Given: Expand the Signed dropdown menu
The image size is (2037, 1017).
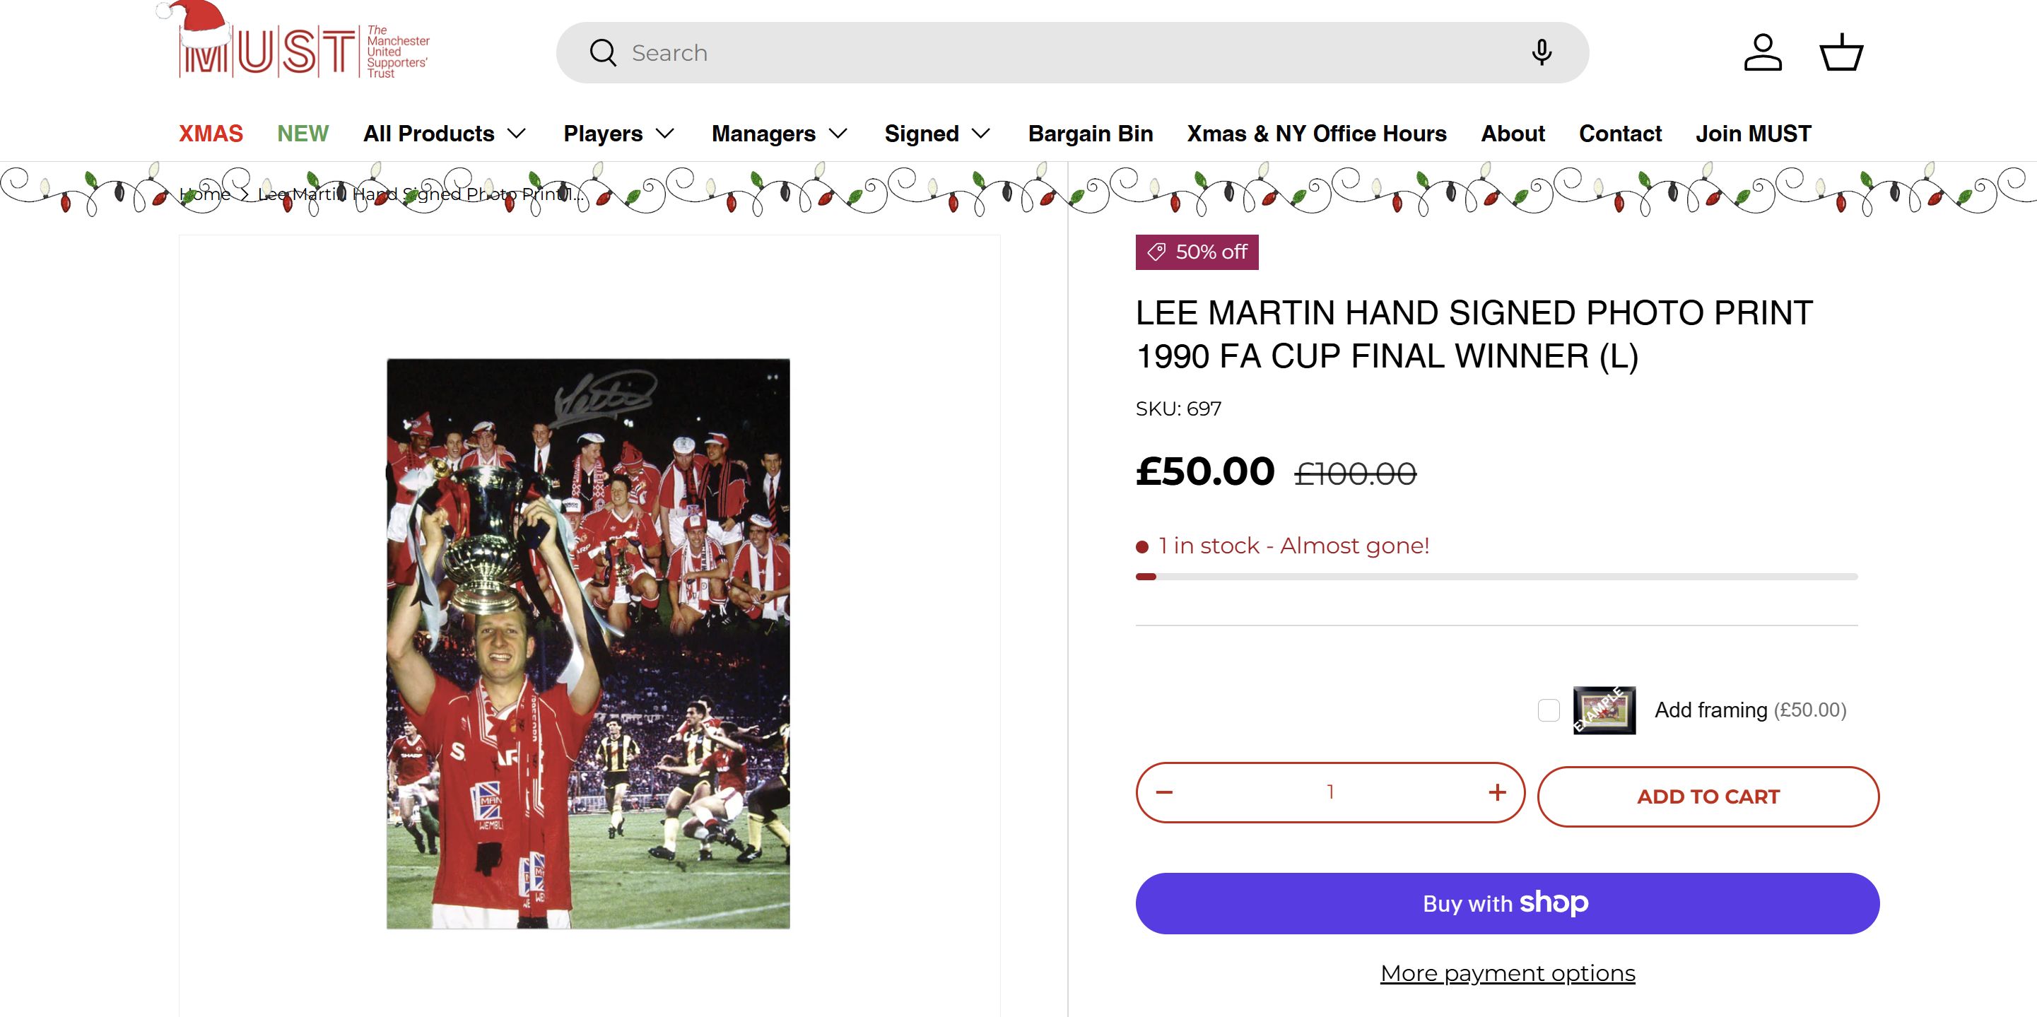Looking at the screenshot, I should 937,134.
